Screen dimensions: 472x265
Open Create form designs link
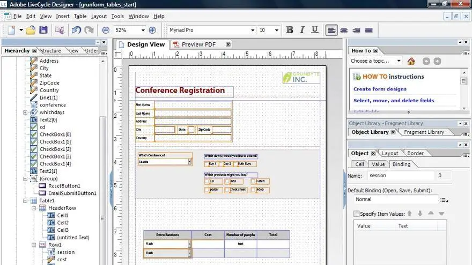(x=380, y=89)
